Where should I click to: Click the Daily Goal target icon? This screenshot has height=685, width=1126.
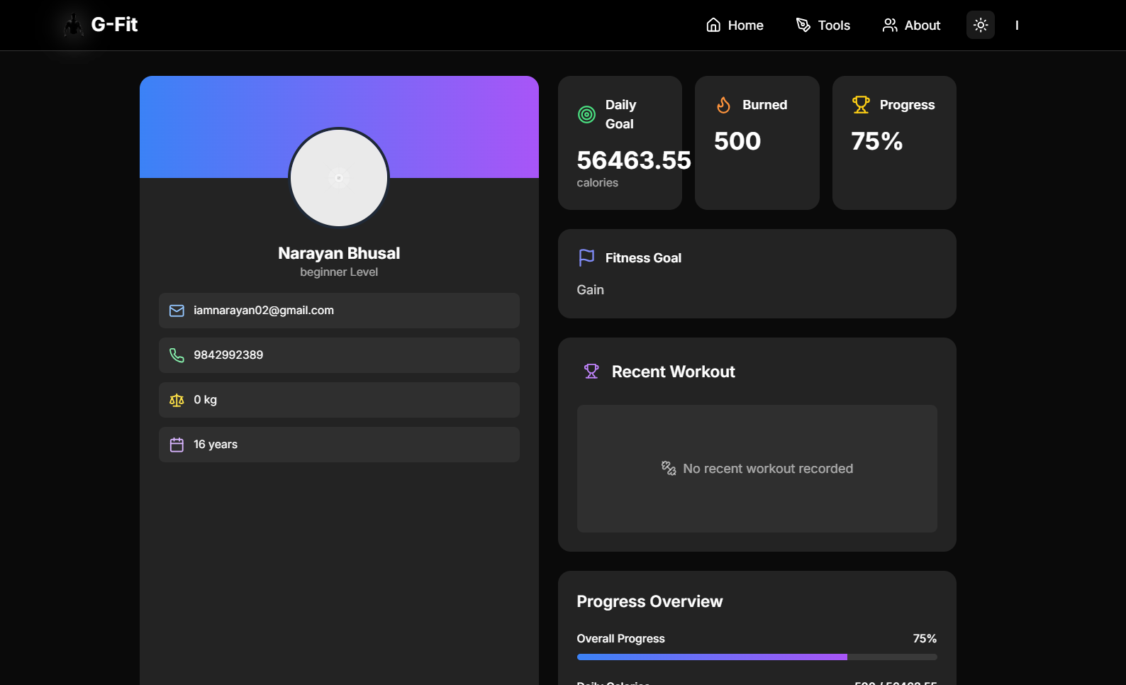(x=586, y=114)
